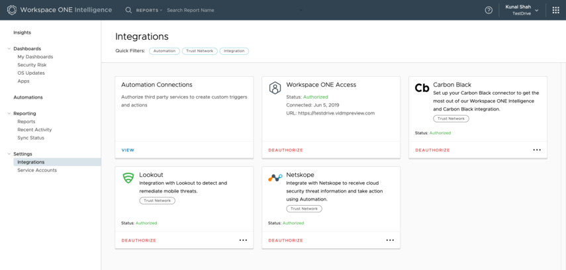Click the Carbon Black Cb logo

coord(422,88)
